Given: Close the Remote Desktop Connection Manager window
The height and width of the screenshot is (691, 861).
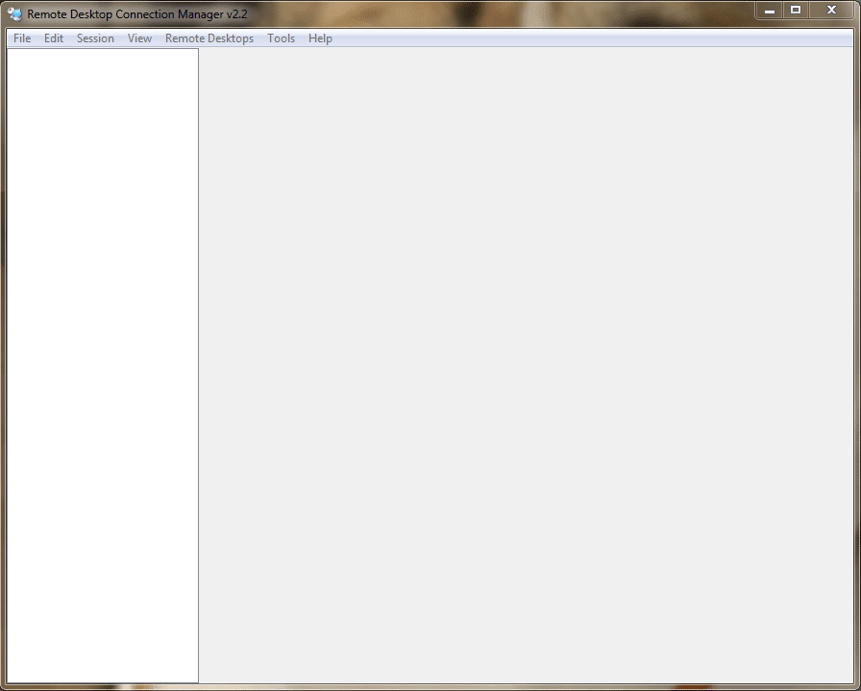Looking at the screenshot, I should pos(831,11).
